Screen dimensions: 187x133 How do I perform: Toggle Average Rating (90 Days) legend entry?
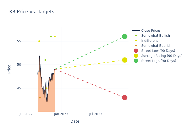(x=162, y=56)
